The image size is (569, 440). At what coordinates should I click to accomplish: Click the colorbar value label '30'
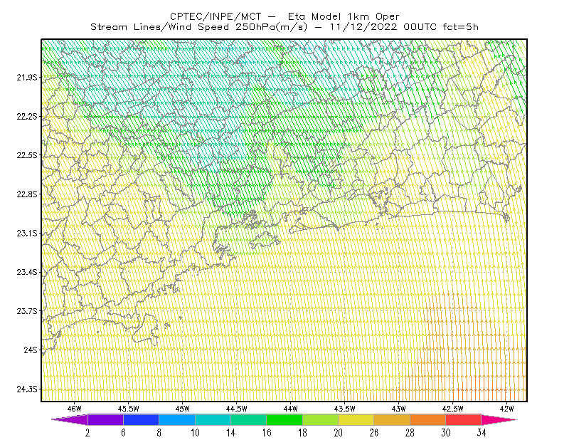pyautogui.click(x=446, y=433)
